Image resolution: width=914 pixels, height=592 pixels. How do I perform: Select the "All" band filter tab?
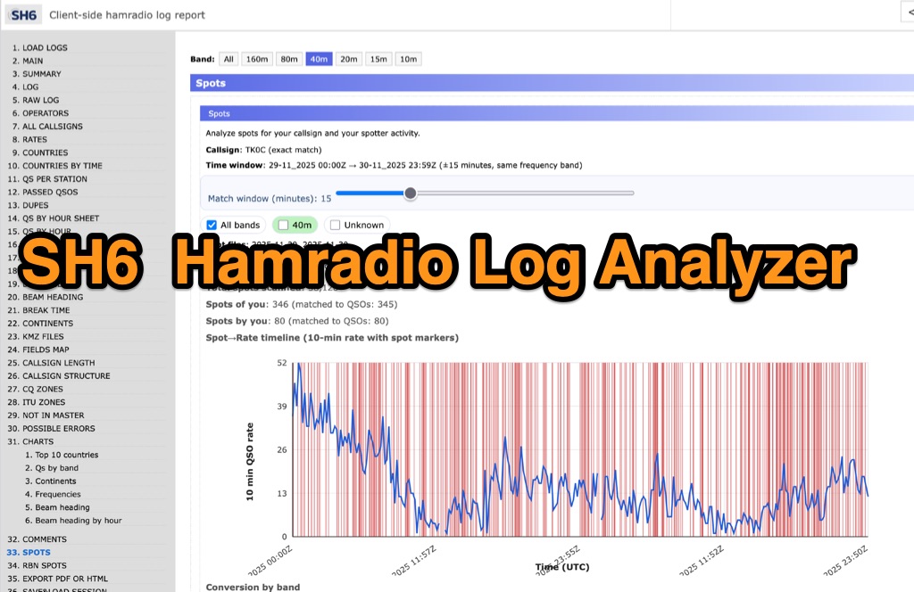point(228,59)
